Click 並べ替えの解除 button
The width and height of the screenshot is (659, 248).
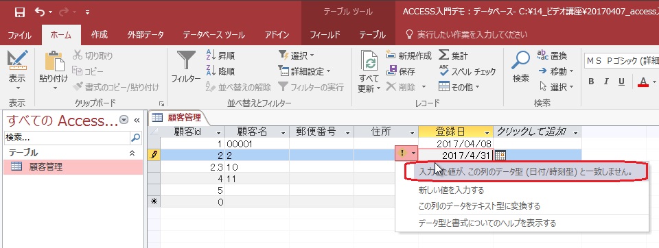238,87
